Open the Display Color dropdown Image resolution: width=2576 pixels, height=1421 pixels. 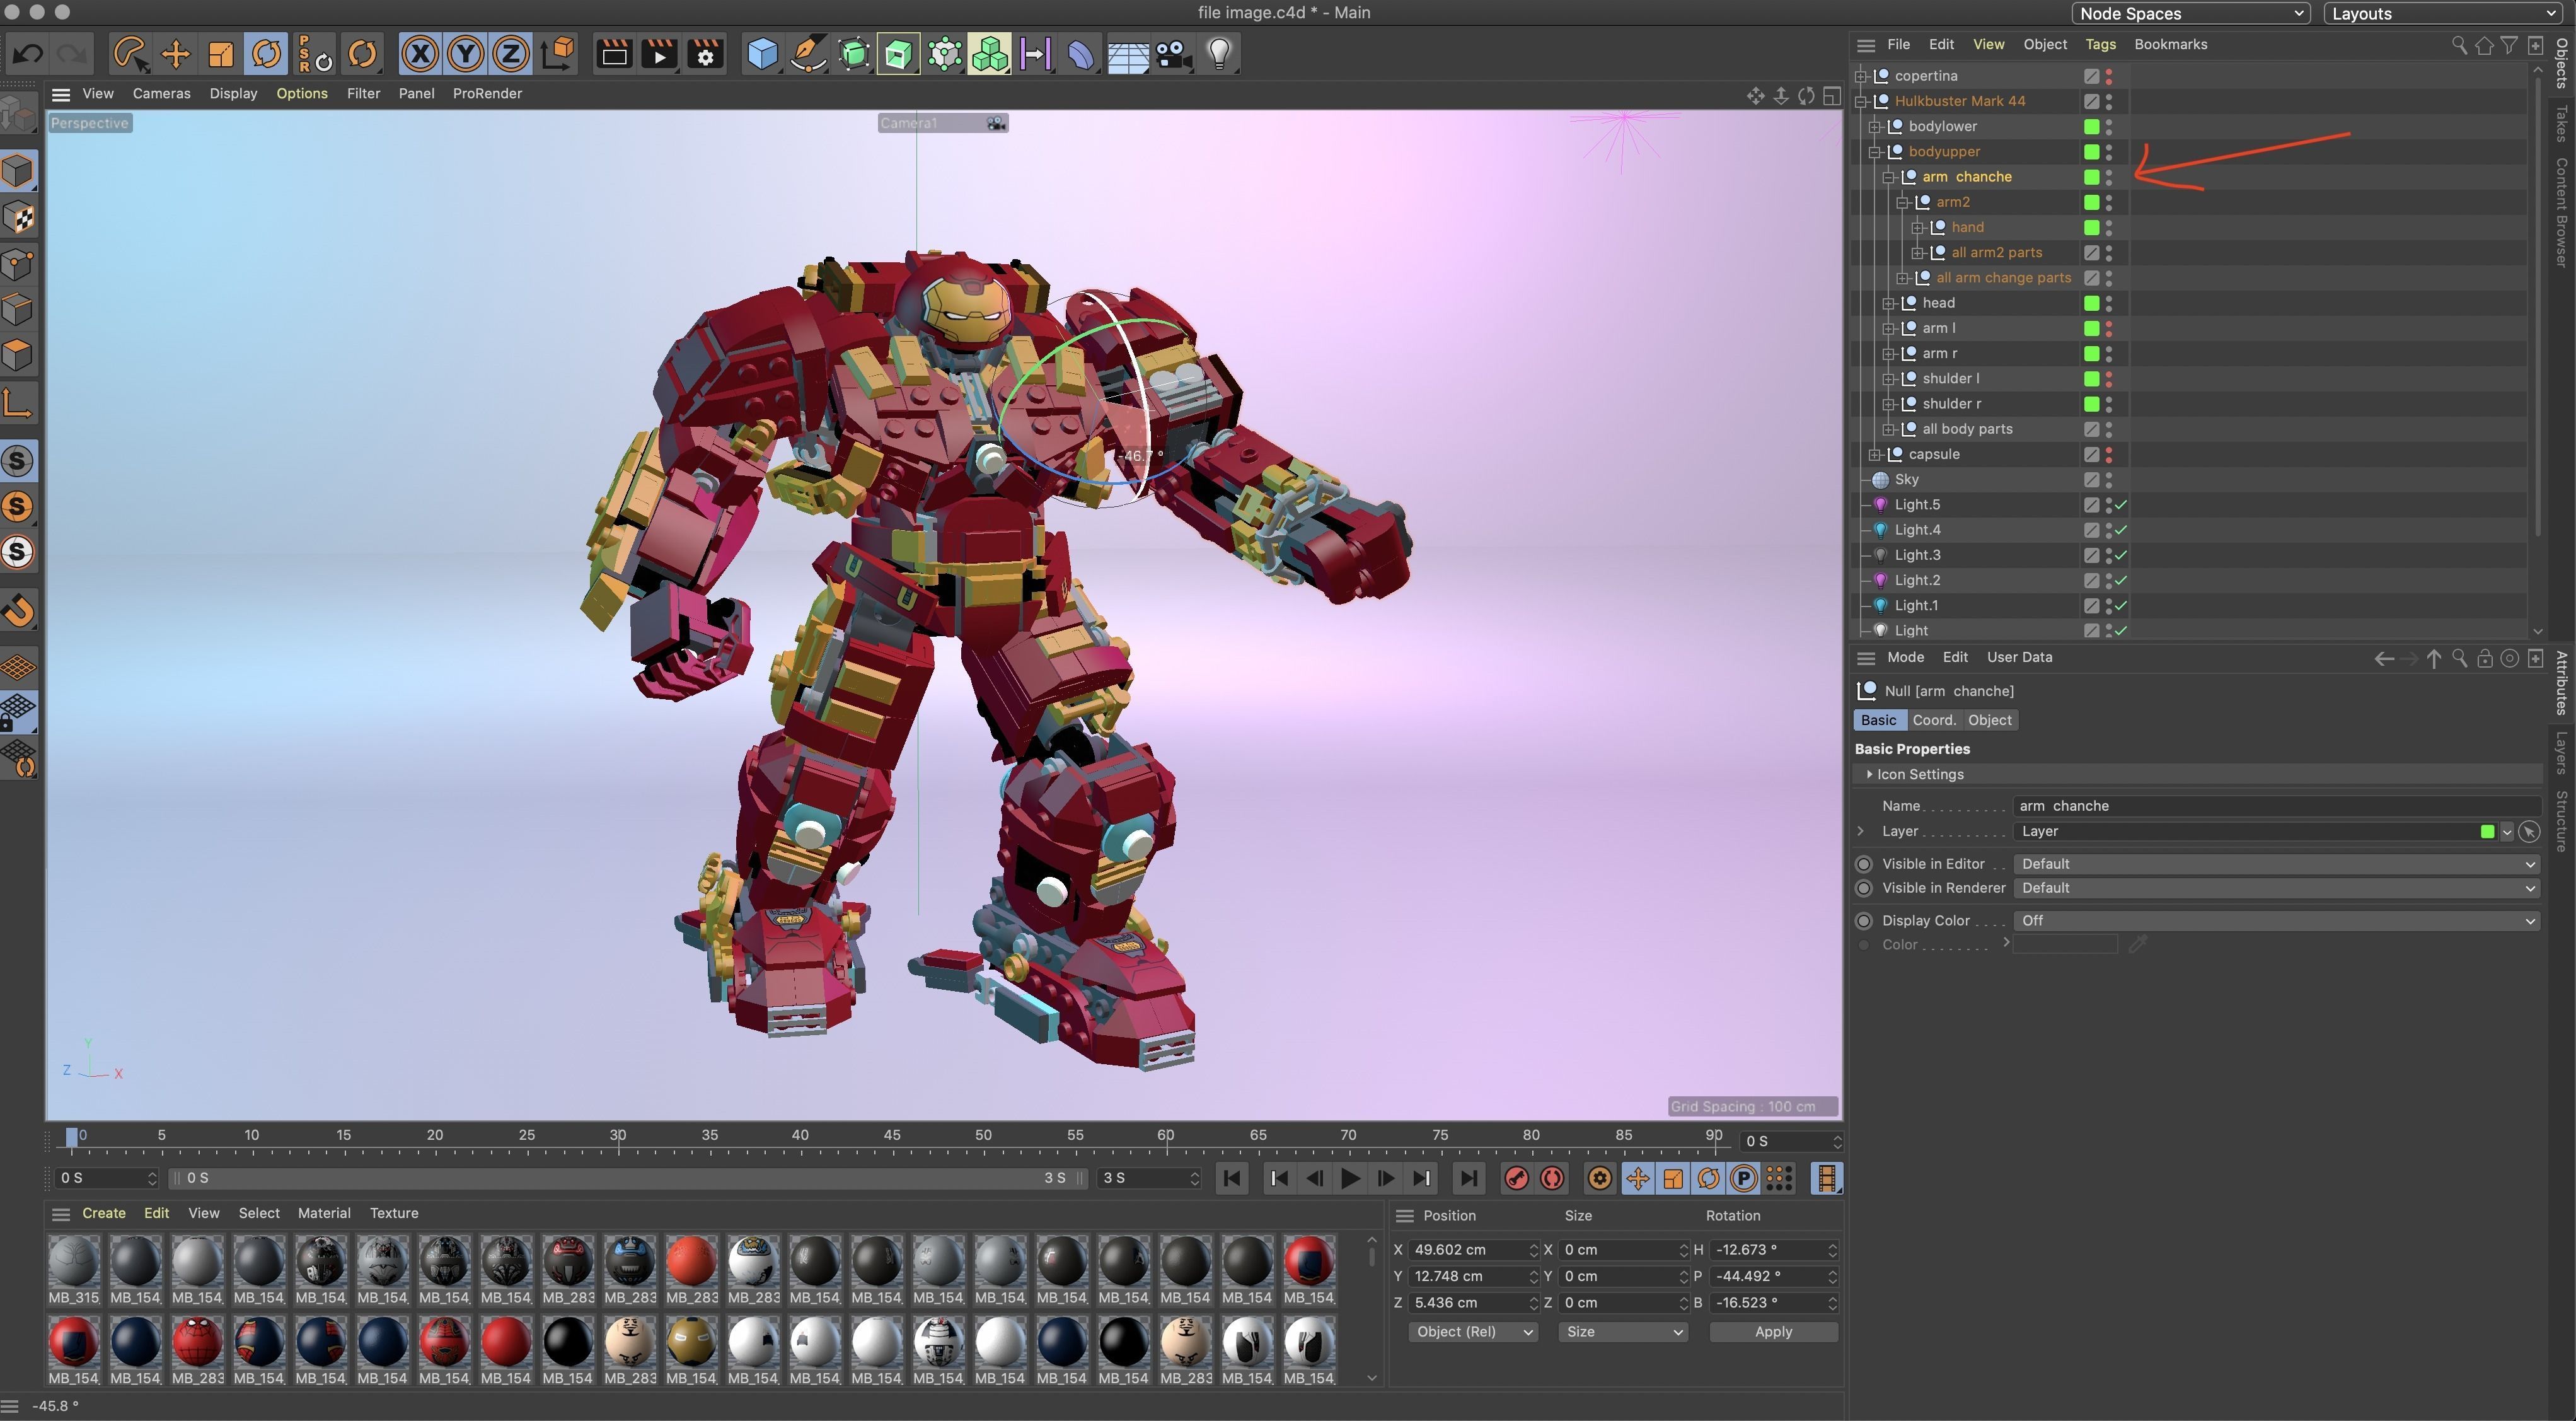coord(2276,921)
